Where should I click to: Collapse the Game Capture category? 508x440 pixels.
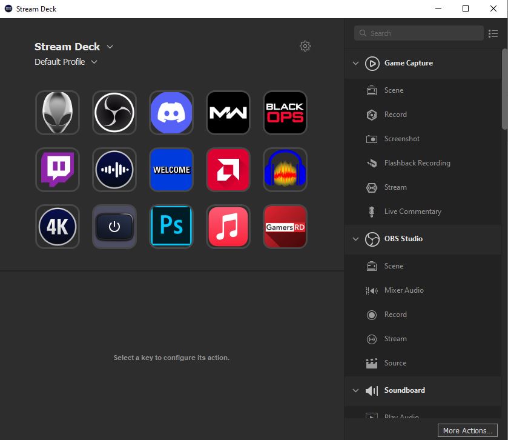[x=355, y=63]
